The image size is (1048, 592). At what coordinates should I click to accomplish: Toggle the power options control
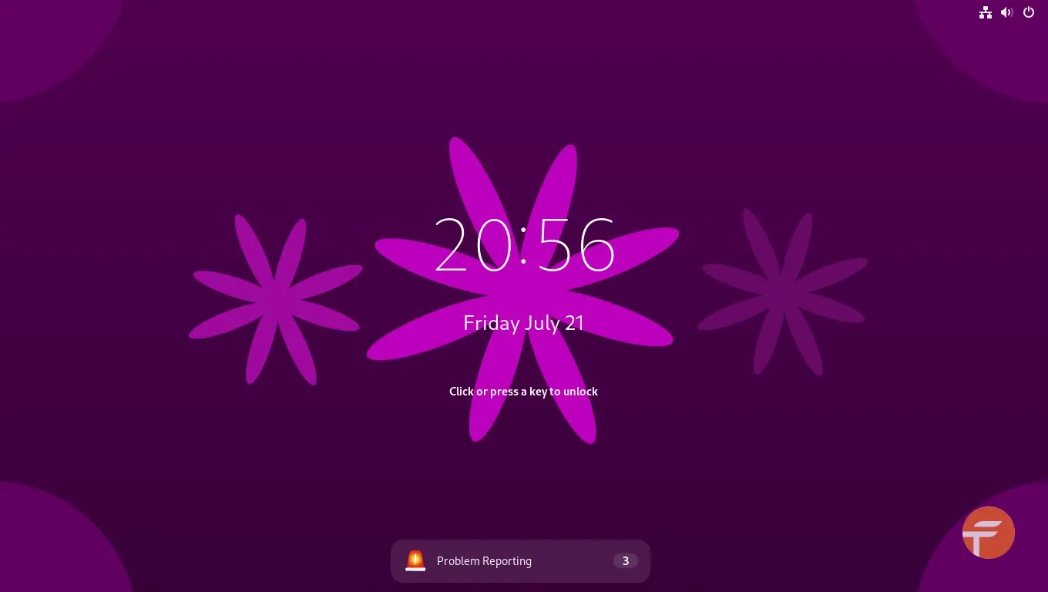click(x=1029, y=12)
